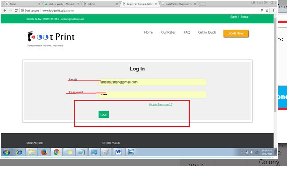The image size is (287, 170).
Task: Click the volume speaker tray icon
Action: [x=252, y=152]
